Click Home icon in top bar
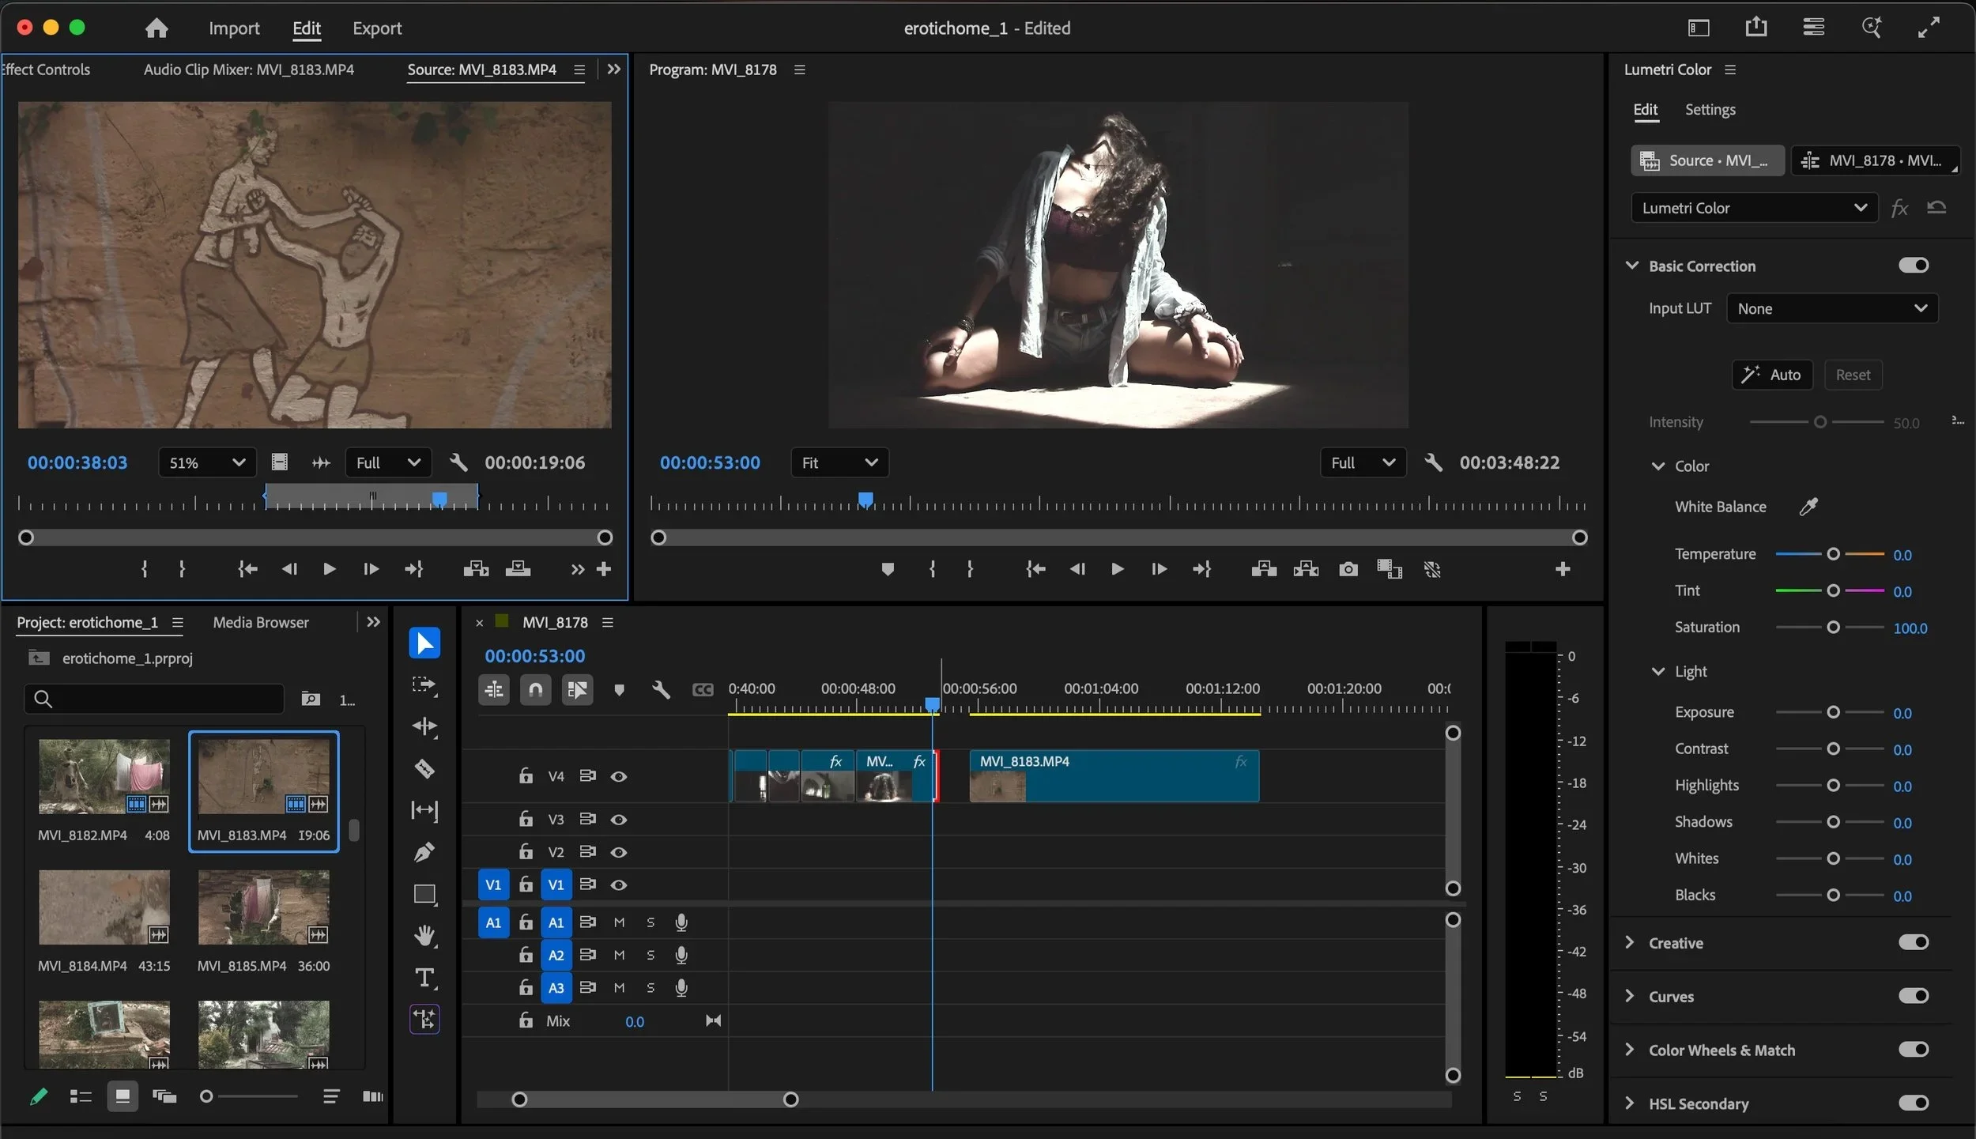Screen dimensions: 1976x1139 click(156, 28)
